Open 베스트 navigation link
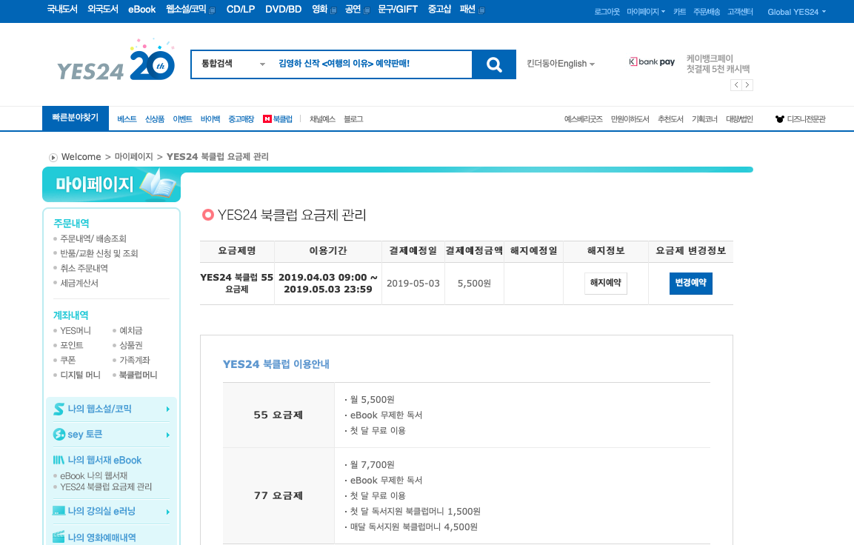This screenshot has height=545, width=854. click(x=127, y=119)
